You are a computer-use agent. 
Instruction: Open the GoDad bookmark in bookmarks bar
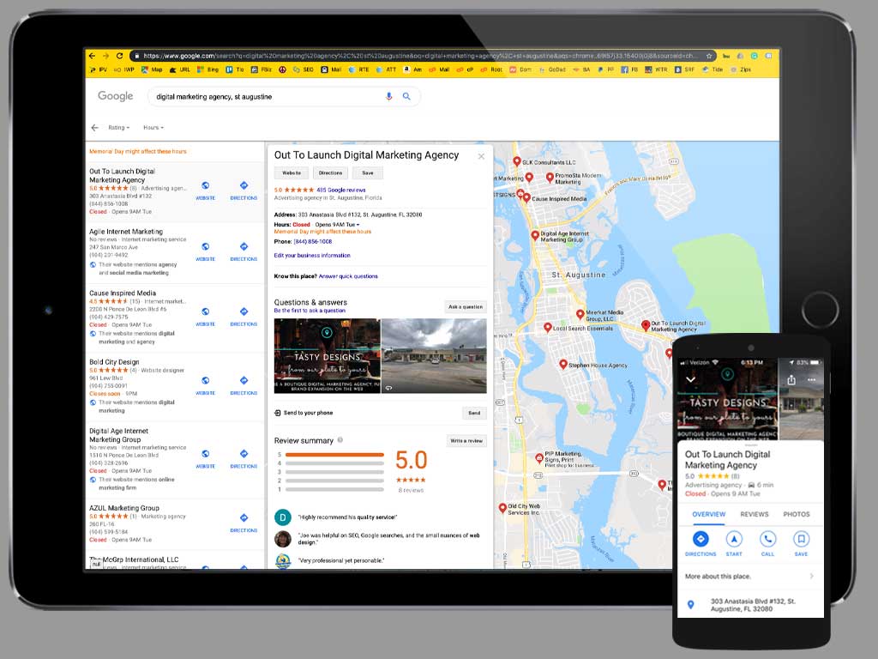point(552,70)
